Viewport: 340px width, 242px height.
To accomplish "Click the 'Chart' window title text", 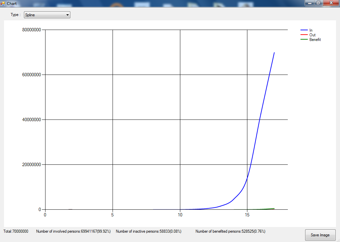I will [x=12, y=3].
